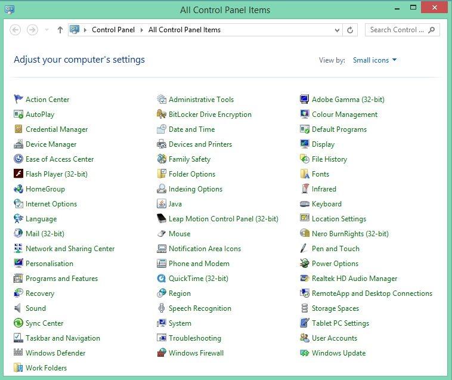The height and width of the screenshot is (380, 452).
Task: Click the magnifier icon in the search box
Action: (431, 30)
